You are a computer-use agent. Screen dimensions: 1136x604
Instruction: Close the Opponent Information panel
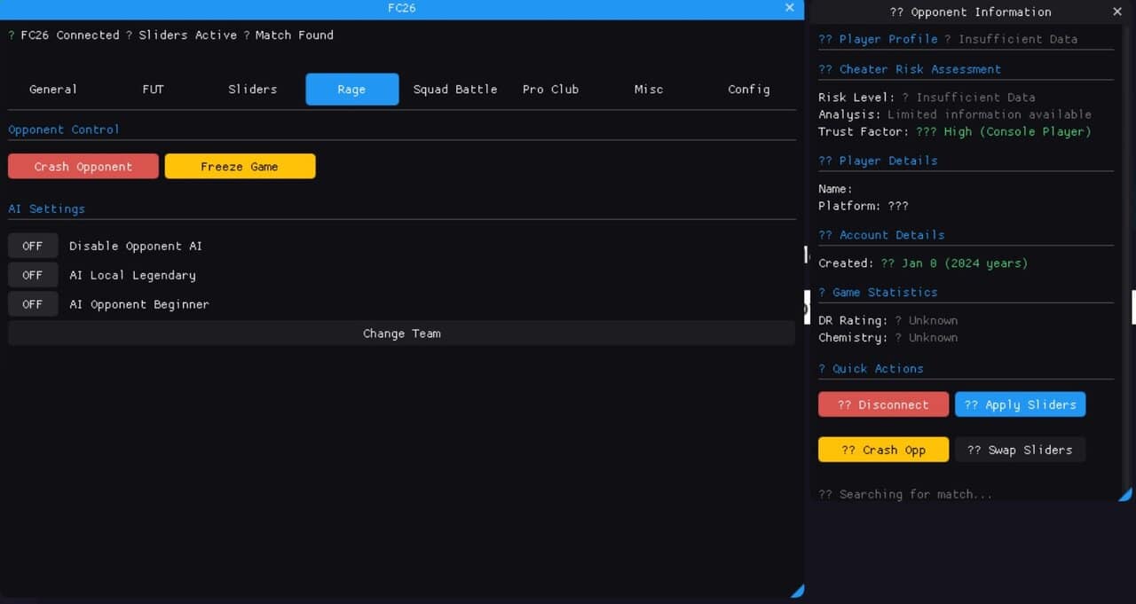1116,12
